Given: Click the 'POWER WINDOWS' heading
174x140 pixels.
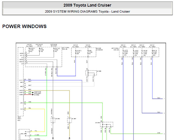Looking at the screenshot, I should 24,26.
